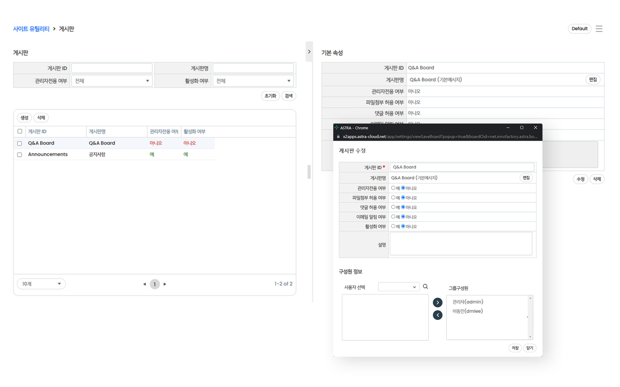The height and width of the screenshot is (387, 620).
Task: Select all boards with header checkbox
Action: pos(20,131)
